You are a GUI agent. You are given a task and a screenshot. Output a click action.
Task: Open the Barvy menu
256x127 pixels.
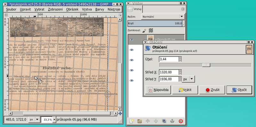(x=100, y=9)
